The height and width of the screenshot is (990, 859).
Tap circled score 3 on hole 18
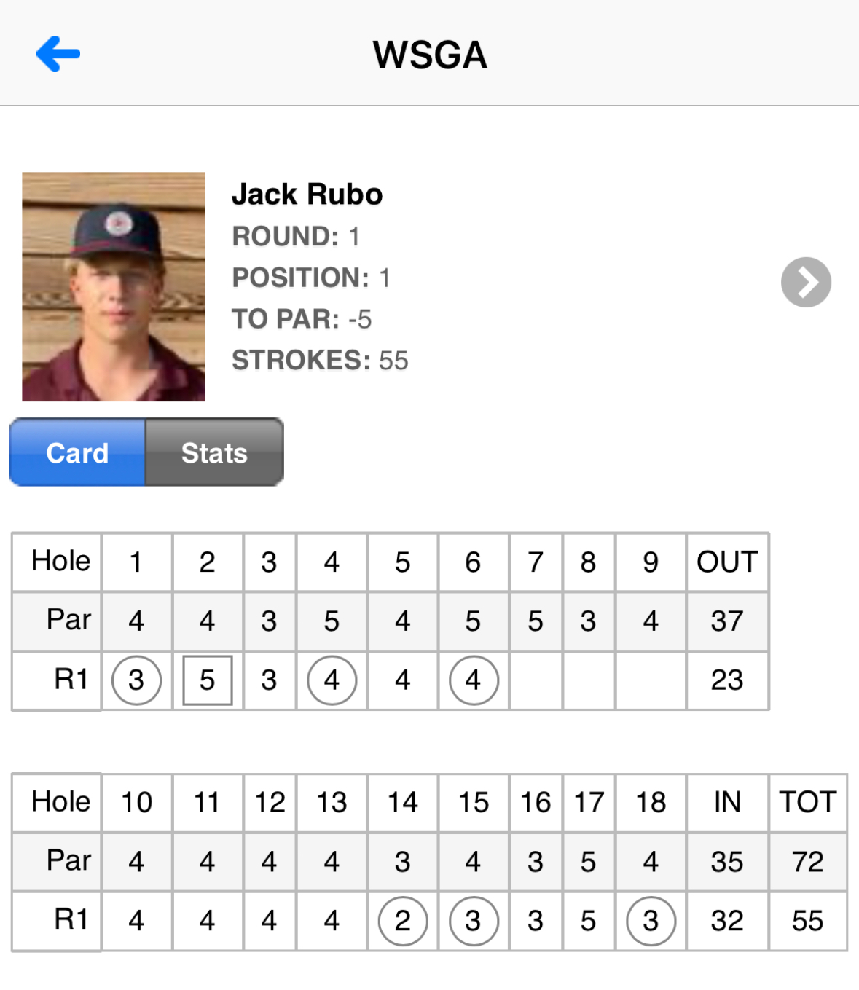click(x=651, y=921)
